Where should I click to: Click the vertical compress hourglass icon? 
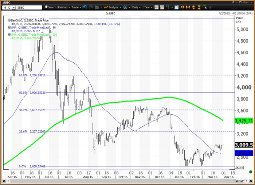point(199,7)
